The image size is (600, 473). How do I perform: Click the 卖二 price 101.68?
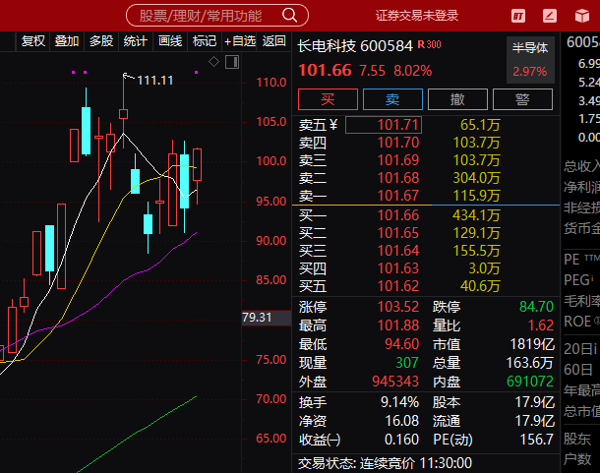click(398, 178)
